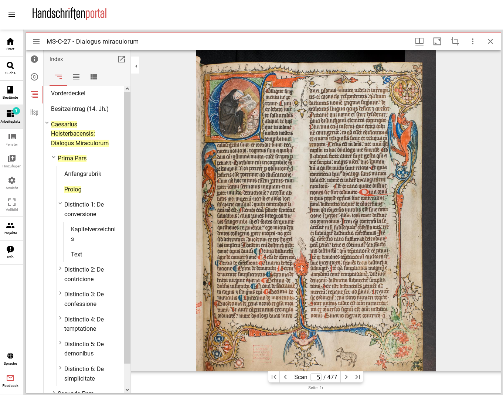
Task: Open the Text entry
Action: [x=77, y=254]
